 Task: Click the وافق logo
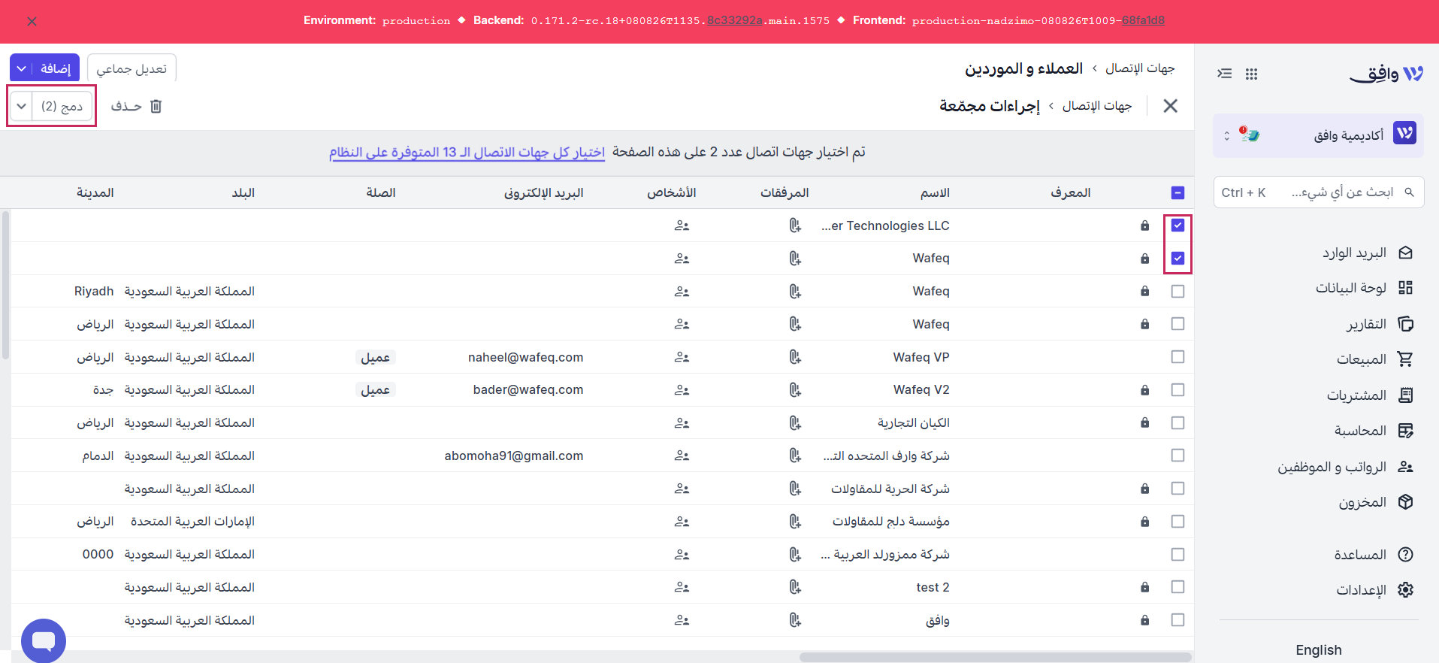pos(1386,74)
